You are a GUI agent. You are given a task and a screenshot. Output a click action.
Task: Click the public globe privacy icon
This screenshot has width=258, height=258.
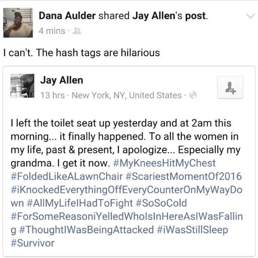193,95
